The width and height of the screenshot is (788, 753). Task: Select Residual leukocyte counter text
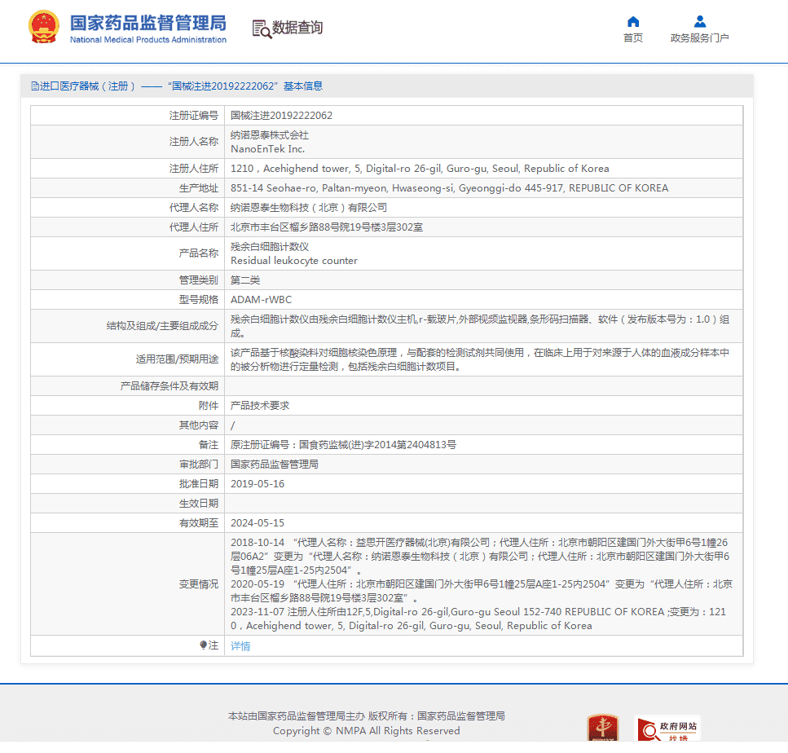(x=294, y=261)
